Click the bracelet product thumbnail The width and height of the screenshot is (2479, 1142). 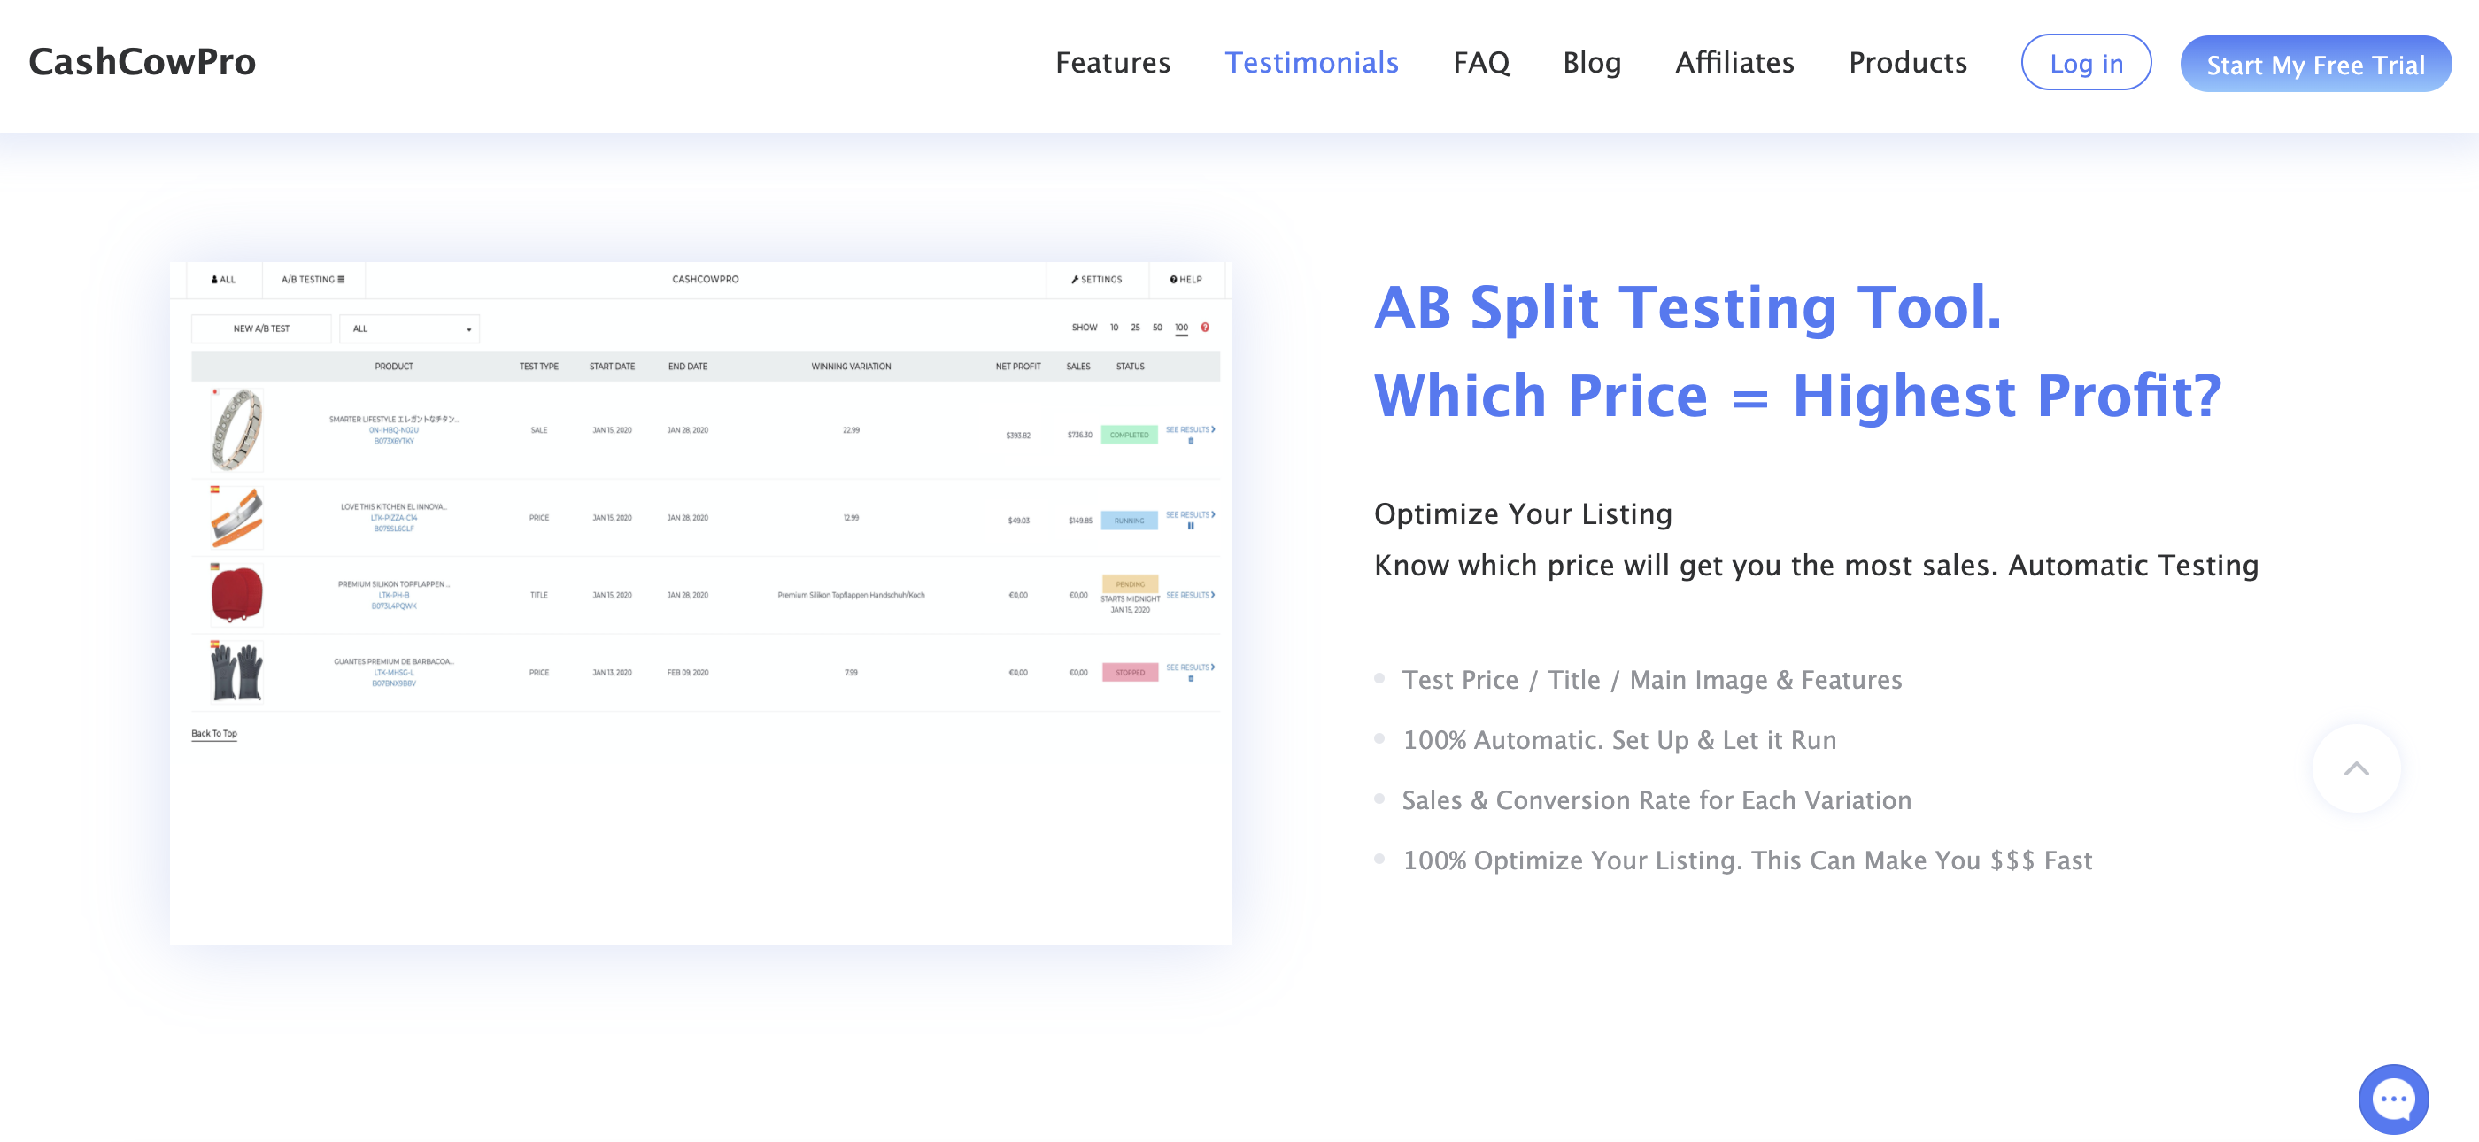click(x=236, y=429)
